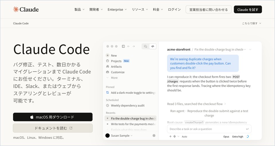Screen dimensions: 275x146
Task: Click the Claude Code breadcrumb link
Action: click(x=21, y=23)
